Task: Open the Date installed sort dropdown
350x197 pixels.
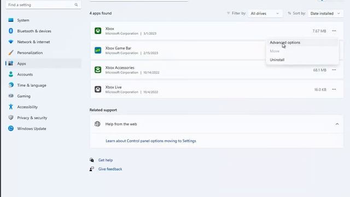Action: (325, 13)
